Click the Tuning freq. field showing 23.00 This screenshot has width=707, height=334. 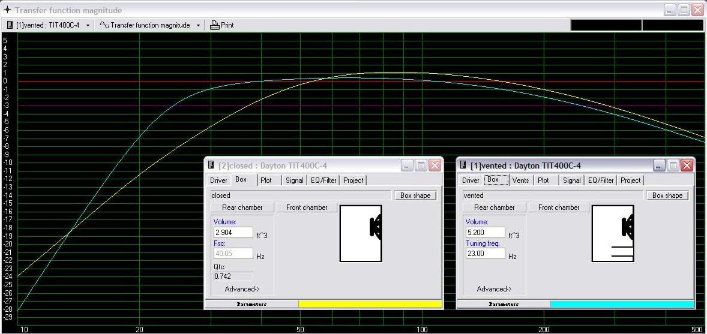point(485,253)
